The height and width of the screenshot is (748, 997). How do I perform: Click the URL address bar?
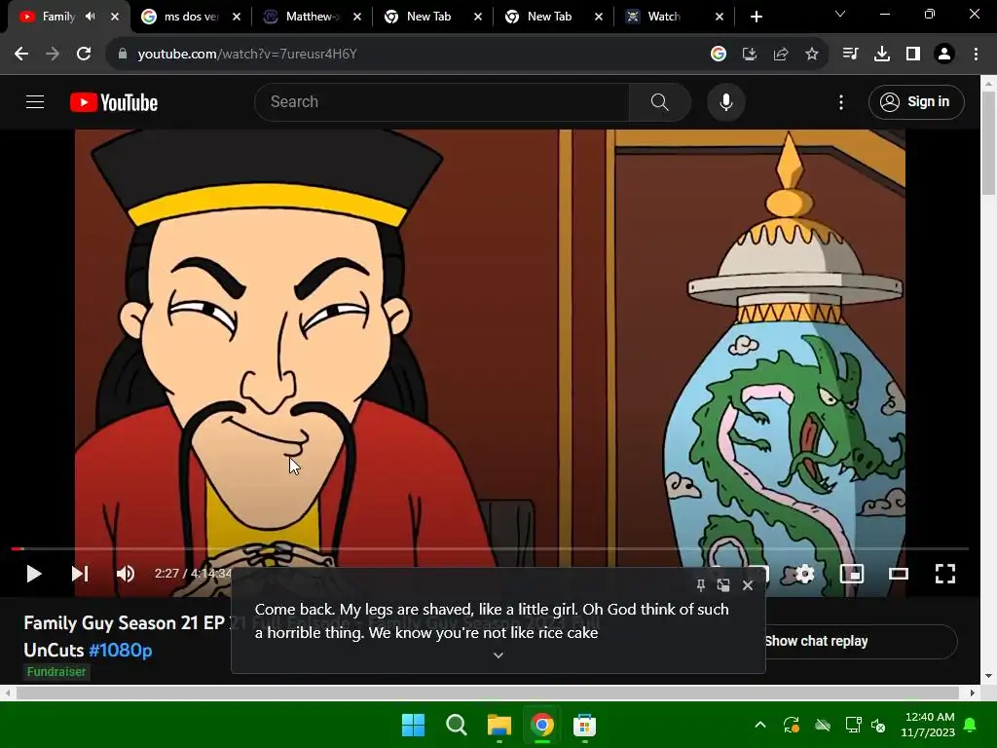[407, 55]
